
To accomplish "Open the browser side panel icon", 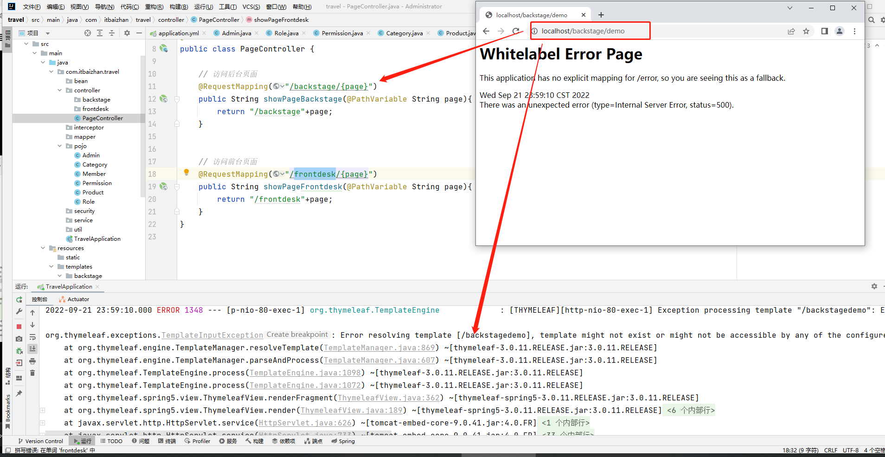I will (825, 31).
